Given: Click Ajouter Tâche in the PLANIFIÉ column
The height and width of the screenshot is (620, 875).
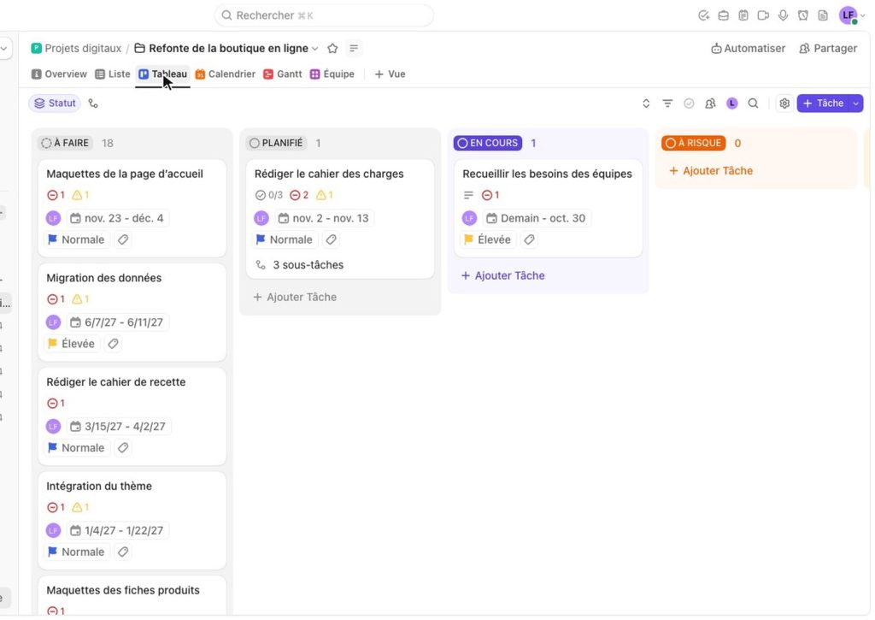Looking at the screenshot, I should pos(295,297).
